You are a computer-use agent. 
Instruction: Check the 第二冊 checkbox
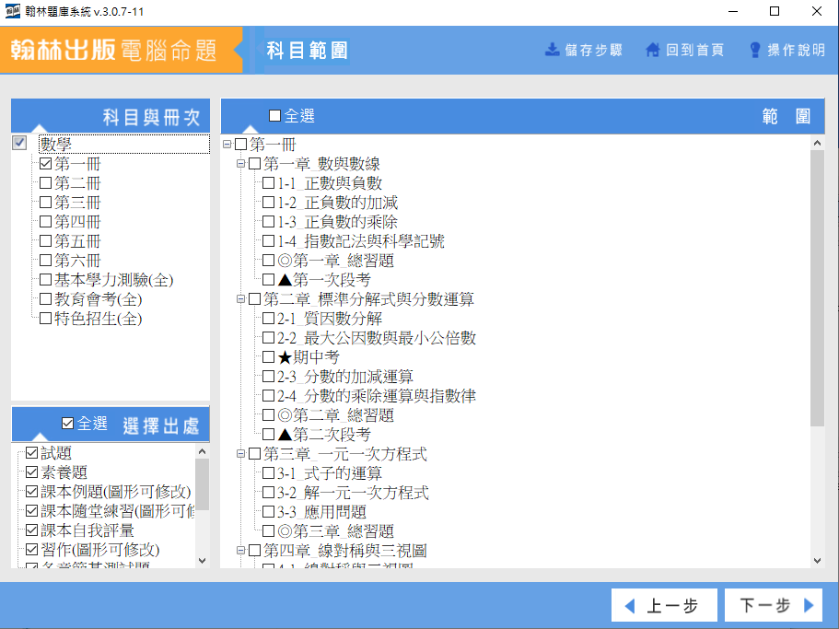point(45,183)
